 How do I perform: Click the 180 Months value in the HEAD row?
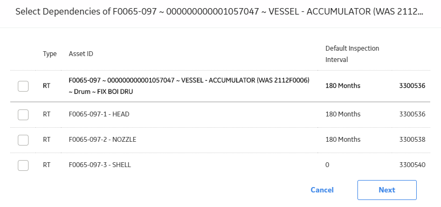coord(343,114)
